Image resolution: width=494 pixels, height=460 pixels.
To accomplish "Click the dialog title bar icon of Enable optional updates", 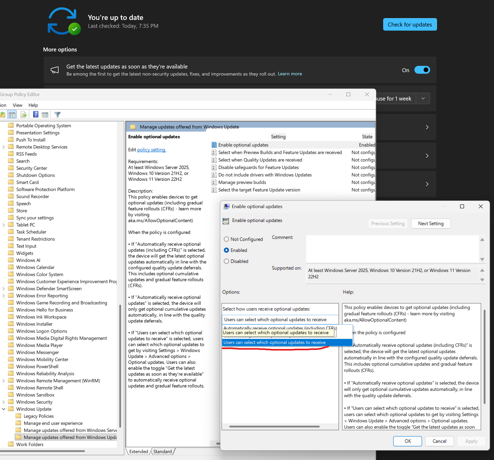I will 226,207.
